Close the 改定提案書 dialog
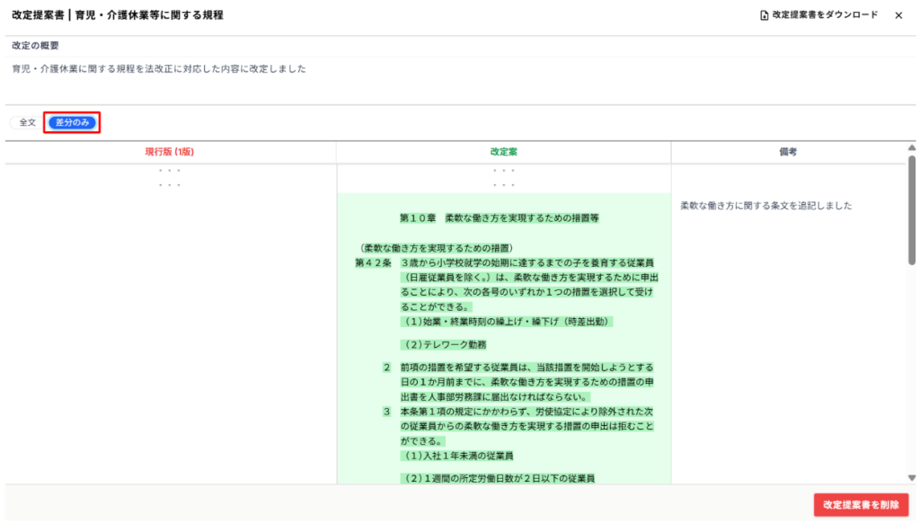Image resolution: width=920 pixels, height=523 pixels. click(898, 15)
